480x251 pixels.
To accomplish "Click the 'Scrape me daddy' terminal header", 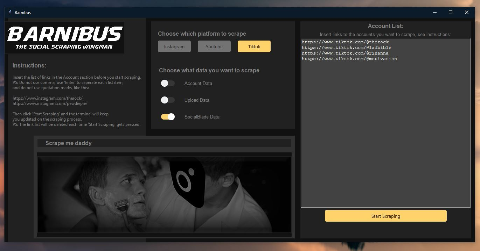I will [x=164, y=143].
